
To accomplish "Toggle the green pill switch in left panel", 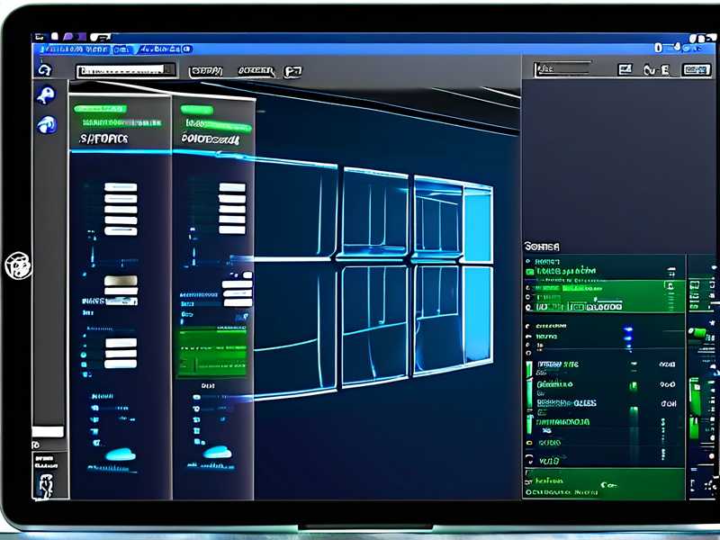I will (x=100, y=109).
